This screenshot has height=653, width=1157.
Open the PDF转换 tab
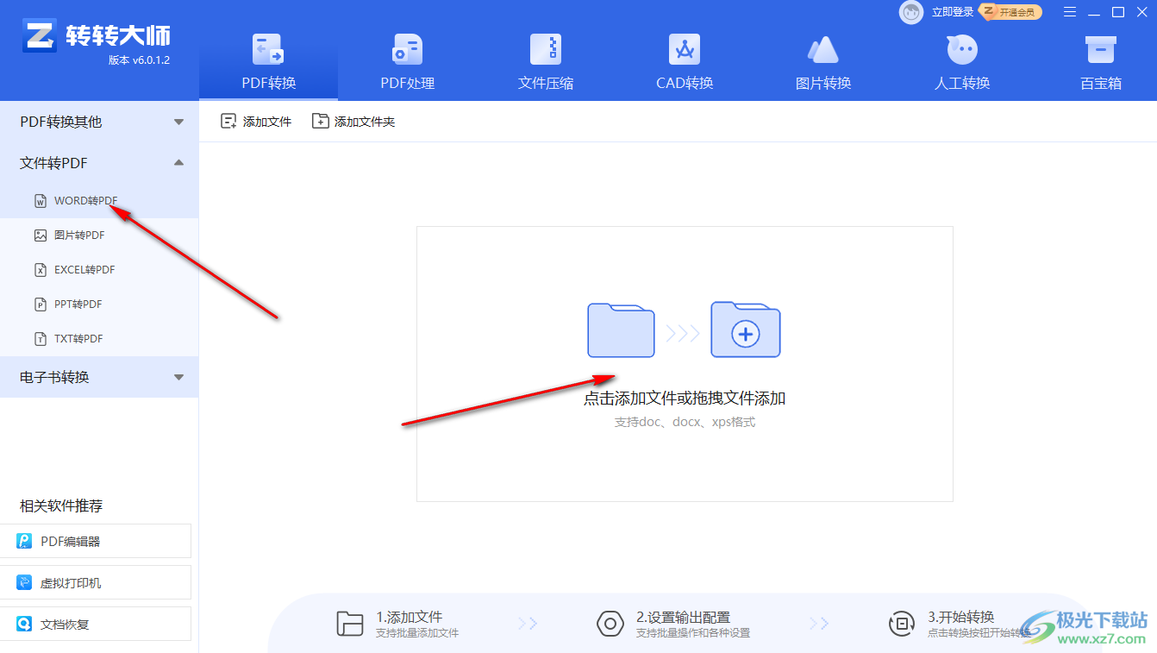[x=268, y=62]
